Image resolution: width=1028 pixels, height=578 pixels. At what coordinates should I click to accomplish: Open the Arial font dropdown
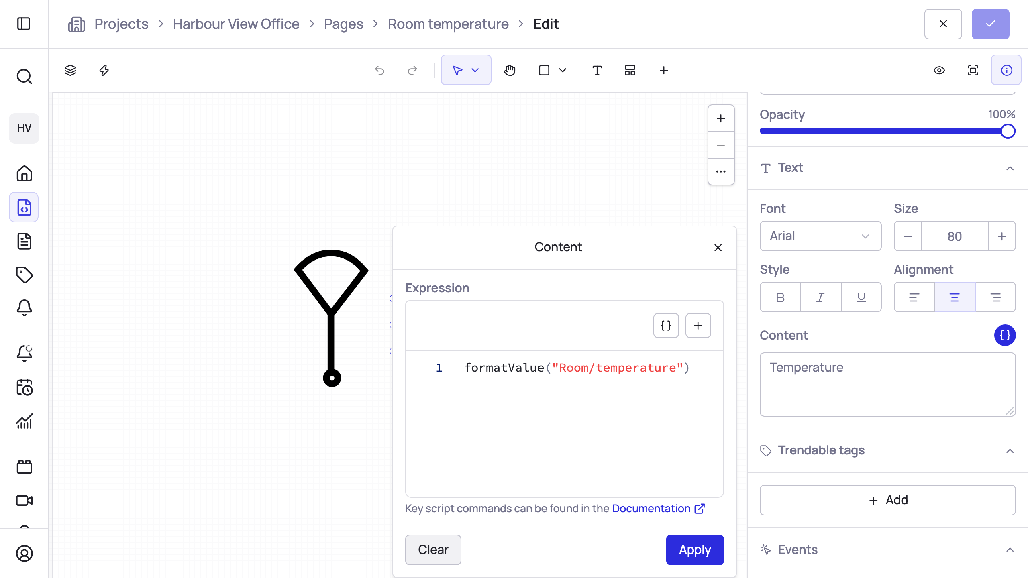pyautogui.click(x=820, y=236)
